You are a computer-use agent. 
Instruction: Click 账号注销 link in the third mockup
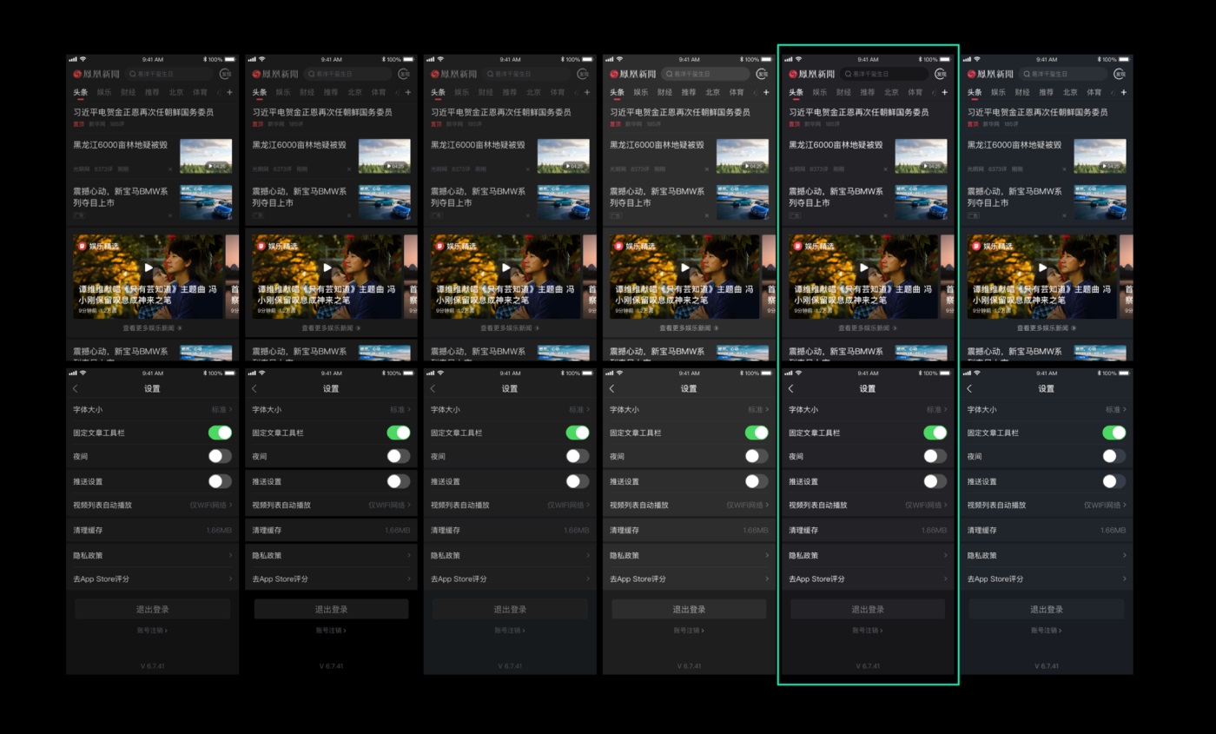click(510, 631)
